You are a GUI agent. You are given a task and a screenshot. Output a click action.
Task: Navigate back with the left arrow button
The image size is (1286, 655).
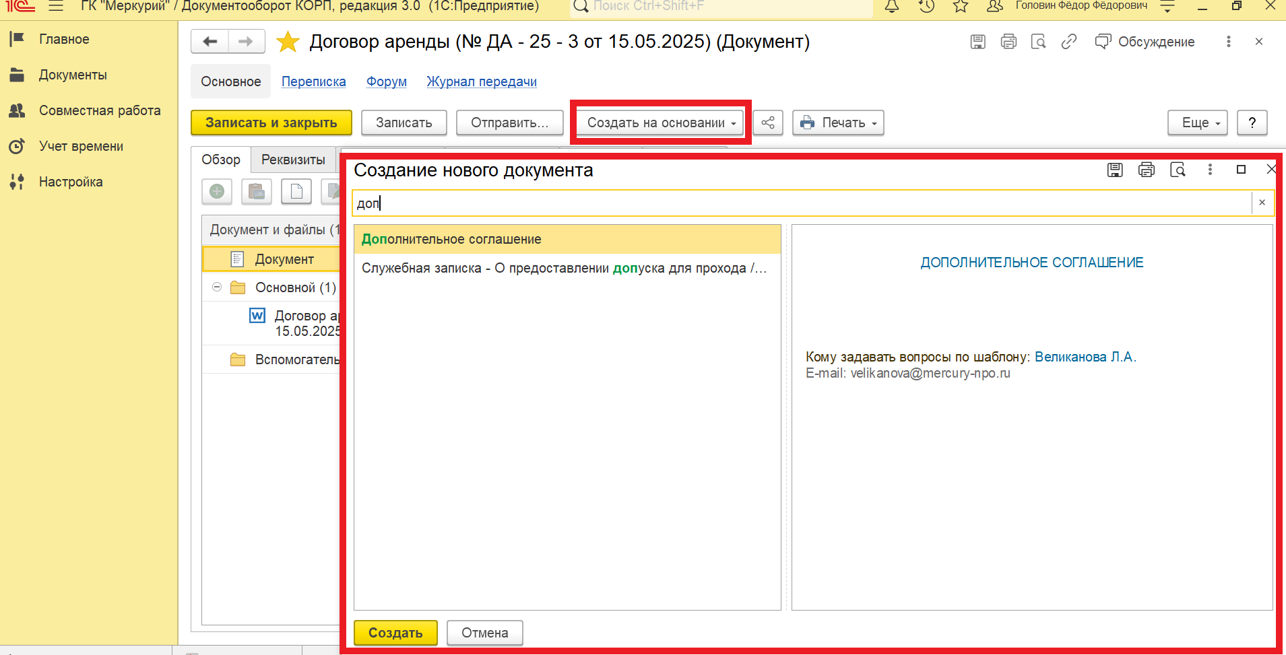pyautogui.click(x=210, y=42)
